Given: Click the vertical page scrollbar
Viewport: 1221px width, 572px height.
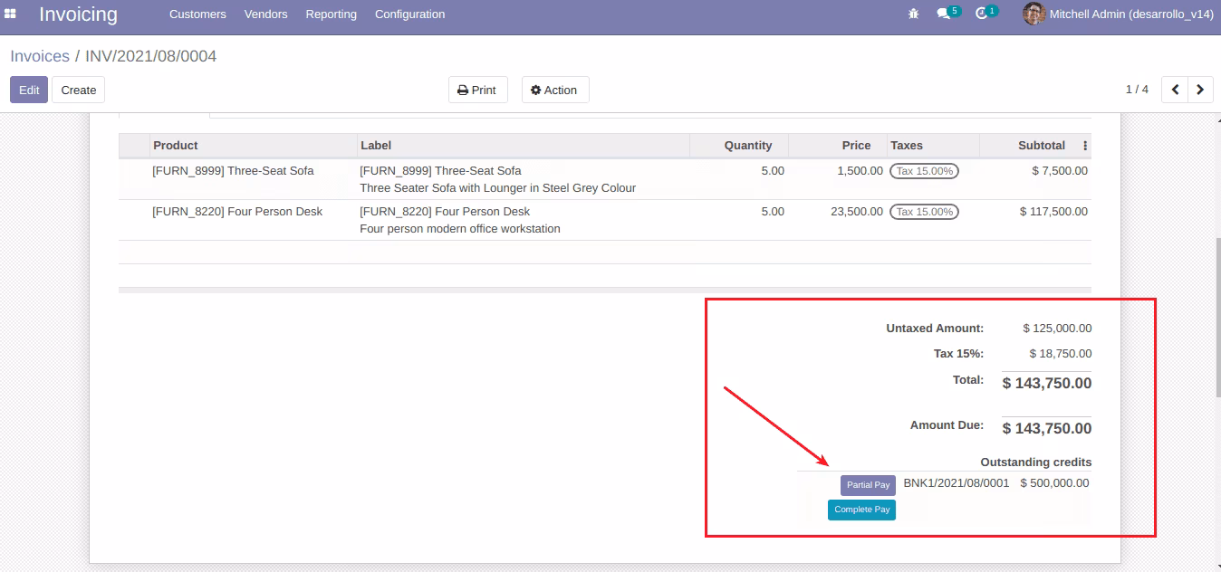Looking at the screenshot, I should pyautogui.click(x=1216, y=317).
